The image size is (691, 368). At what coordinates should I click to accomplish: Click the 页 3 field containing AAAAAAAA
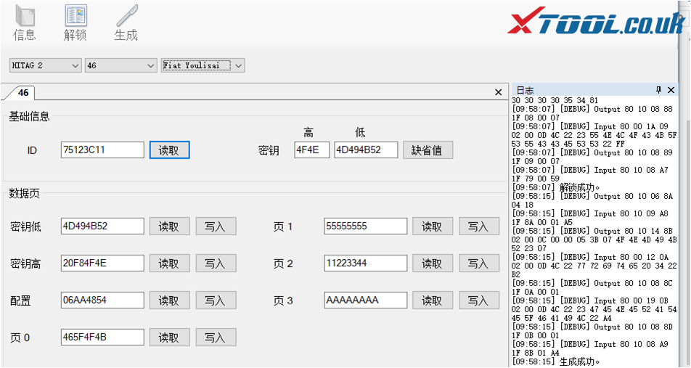pyautogui.click(x=365, y=300)
